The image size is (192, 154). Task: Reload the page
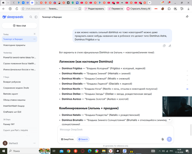point(17,9)
